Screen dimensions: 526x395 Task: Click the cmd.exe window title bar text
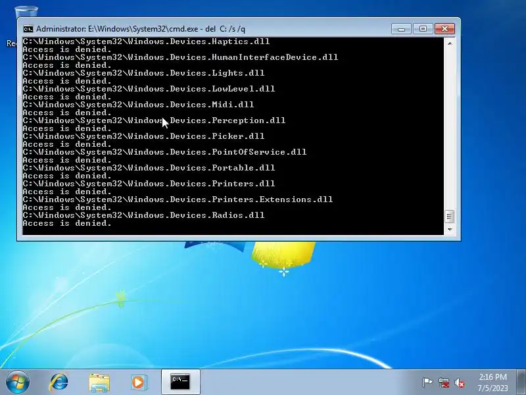click(141, 29)
